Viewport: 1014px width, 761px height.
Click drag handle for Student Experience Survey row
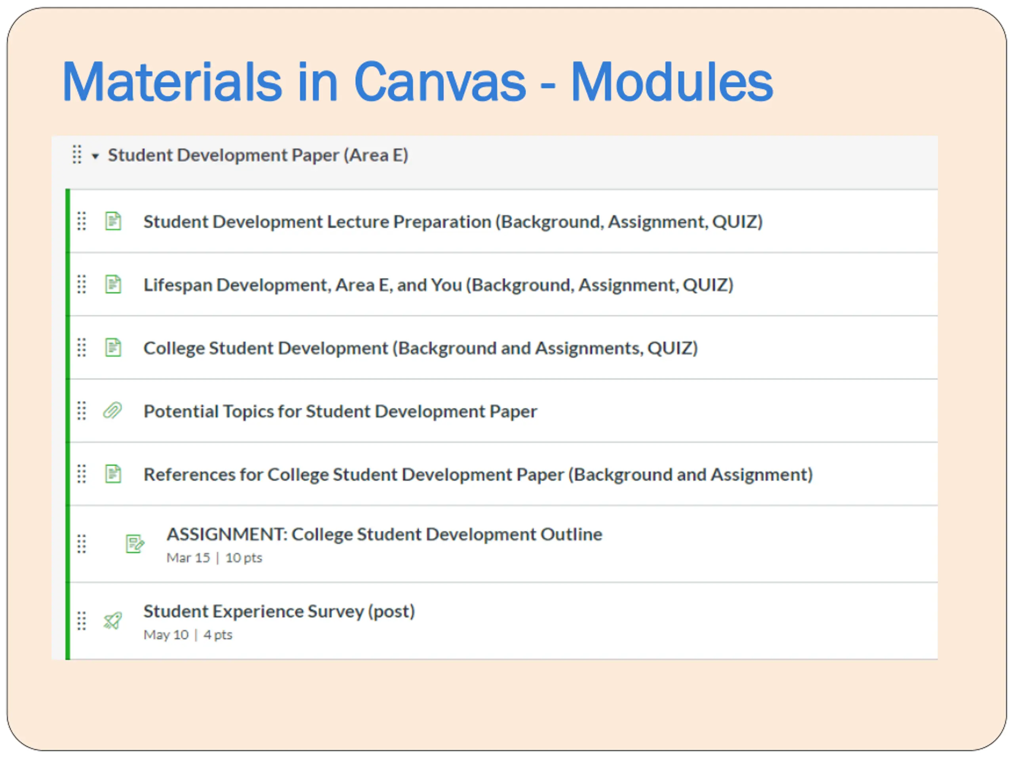82,621
